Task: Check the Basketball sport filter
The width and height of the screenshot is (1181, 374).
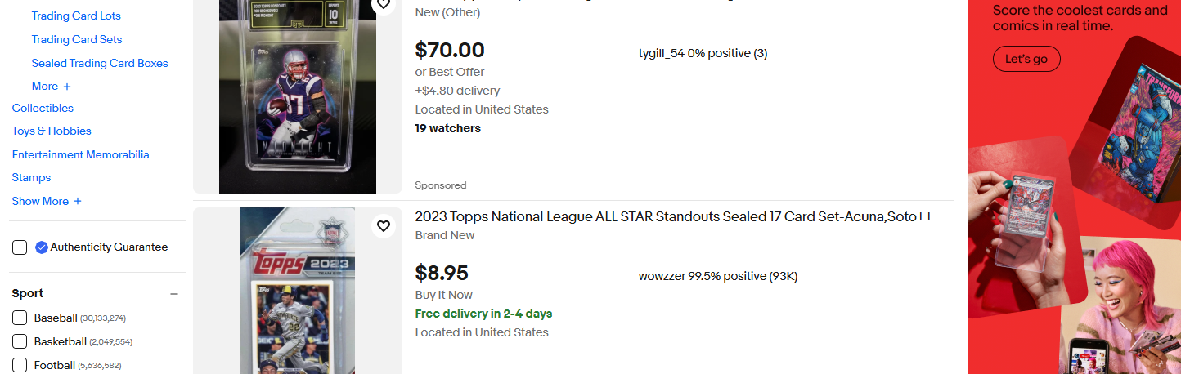Action: pyautogui.click(x=20, y=341)
